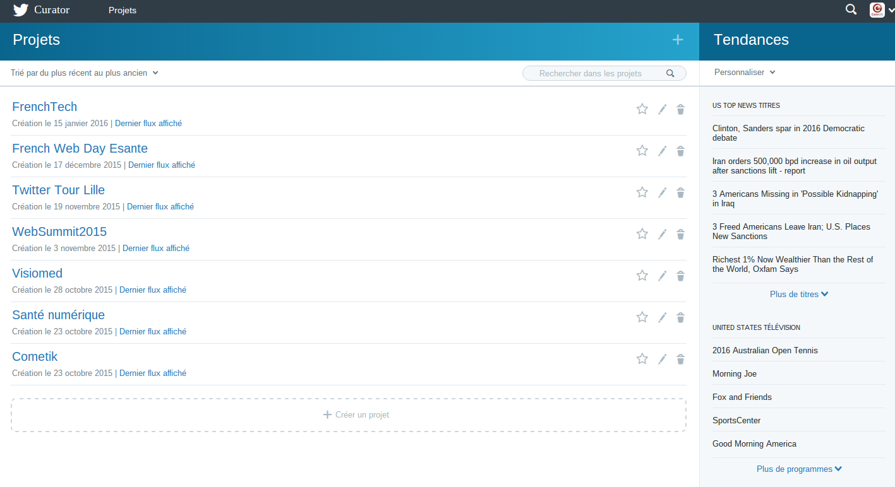Open the sort order dropdown
The height and width of the screenshot is (487, 895).
click(x=85, y=73)
